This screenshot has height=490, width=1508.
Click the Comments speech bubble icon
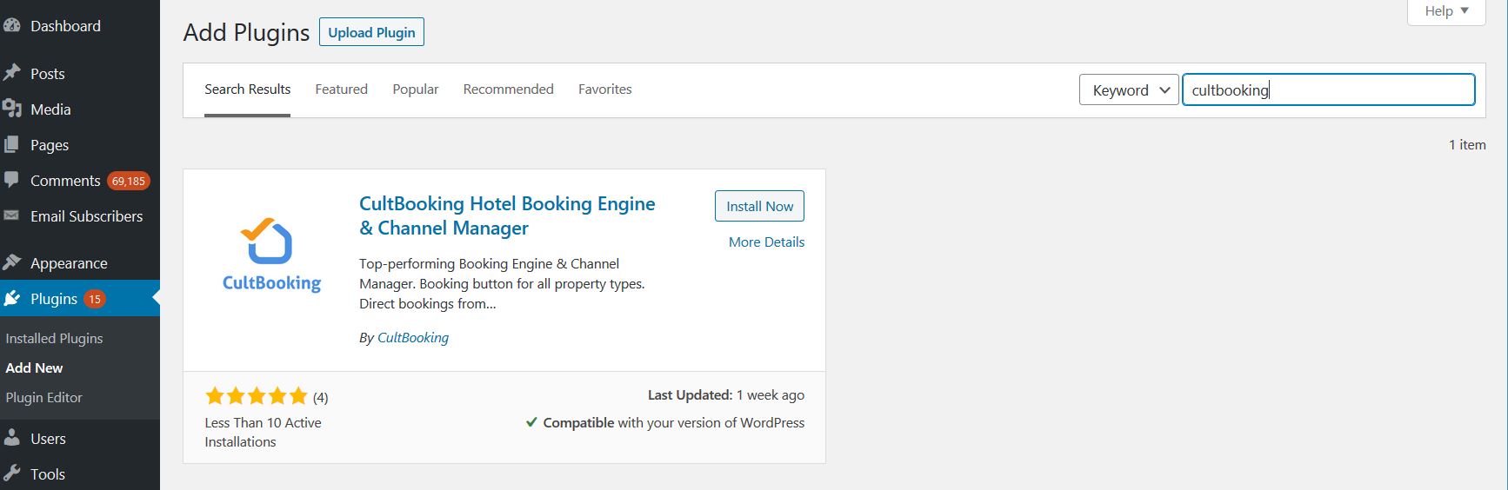[11, 180]
